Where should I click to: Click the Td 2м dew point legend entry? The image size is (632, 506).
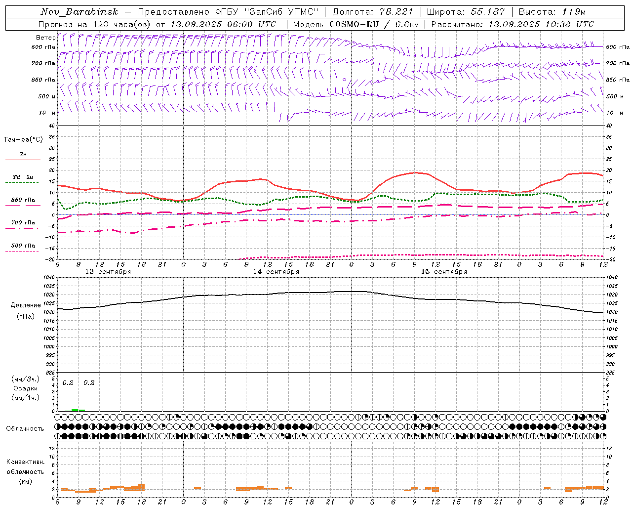pos(23,177)
